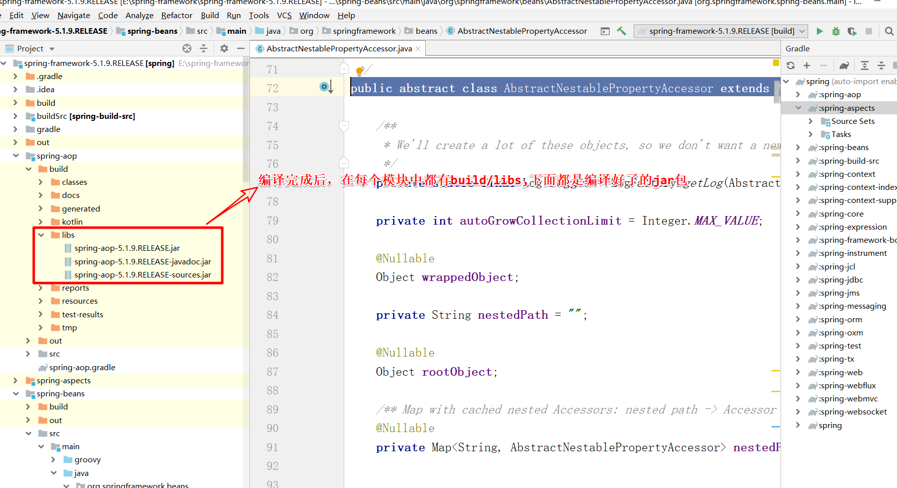Image resolution: width=897 pixels, height=488 pixels.
Task: Fold the comment block at line 74
Action: pyautogui.click(x=344, y=125)
